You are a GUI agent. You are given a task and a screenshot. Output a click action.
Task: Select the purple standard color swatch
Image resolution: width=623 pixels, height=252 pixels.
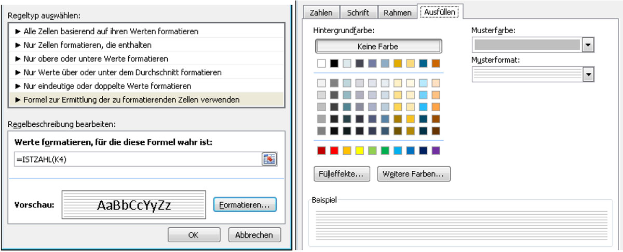[436, 151]
